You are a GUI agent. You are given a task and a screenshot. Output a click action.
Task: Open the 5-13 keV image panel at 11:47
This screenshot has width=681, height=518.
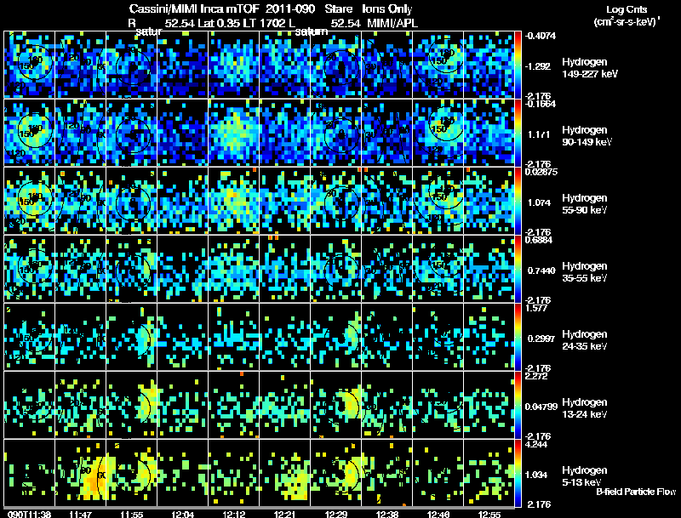[x=80, y=473]
